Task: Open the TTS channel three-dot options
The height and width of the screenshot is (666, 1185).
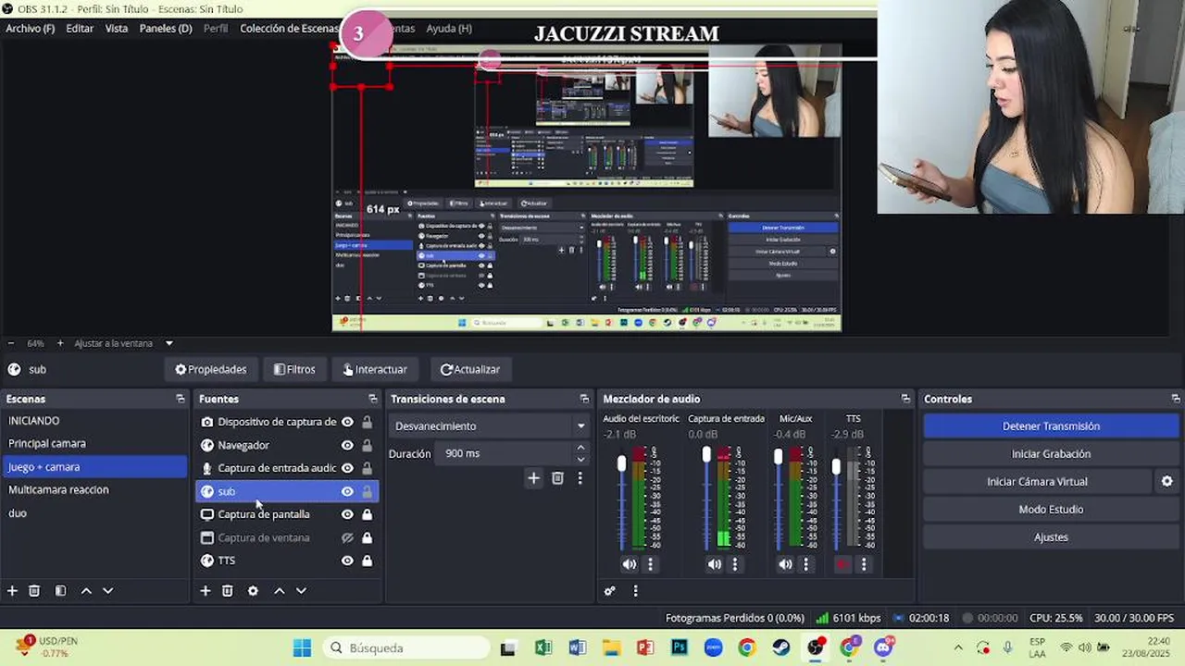Action: (864, 564)
